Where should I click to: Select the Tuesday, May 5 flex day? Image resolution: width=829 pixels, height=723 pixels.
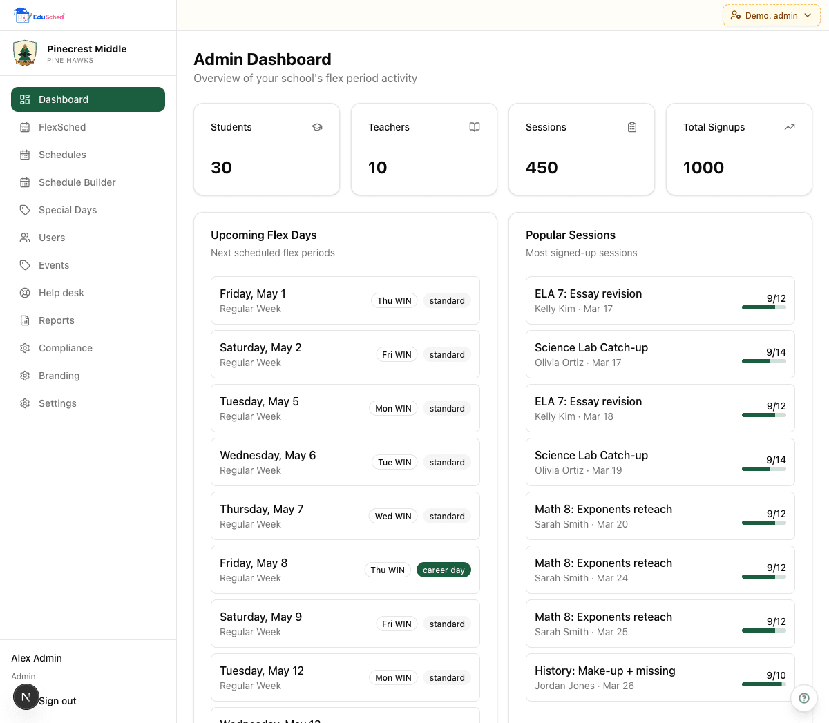click(345, 408)
